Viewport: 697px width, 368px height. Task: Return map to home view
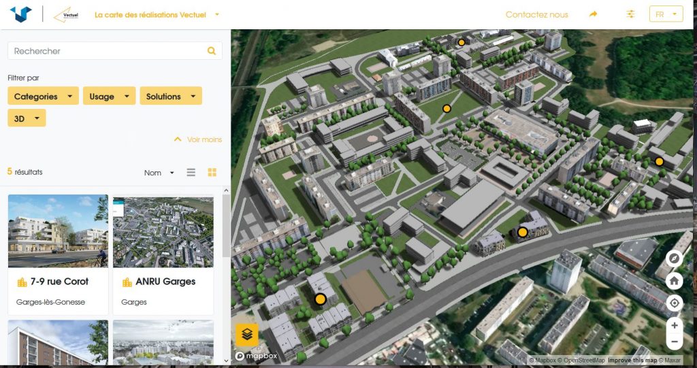pyautogui.click(x=675, y=281)
